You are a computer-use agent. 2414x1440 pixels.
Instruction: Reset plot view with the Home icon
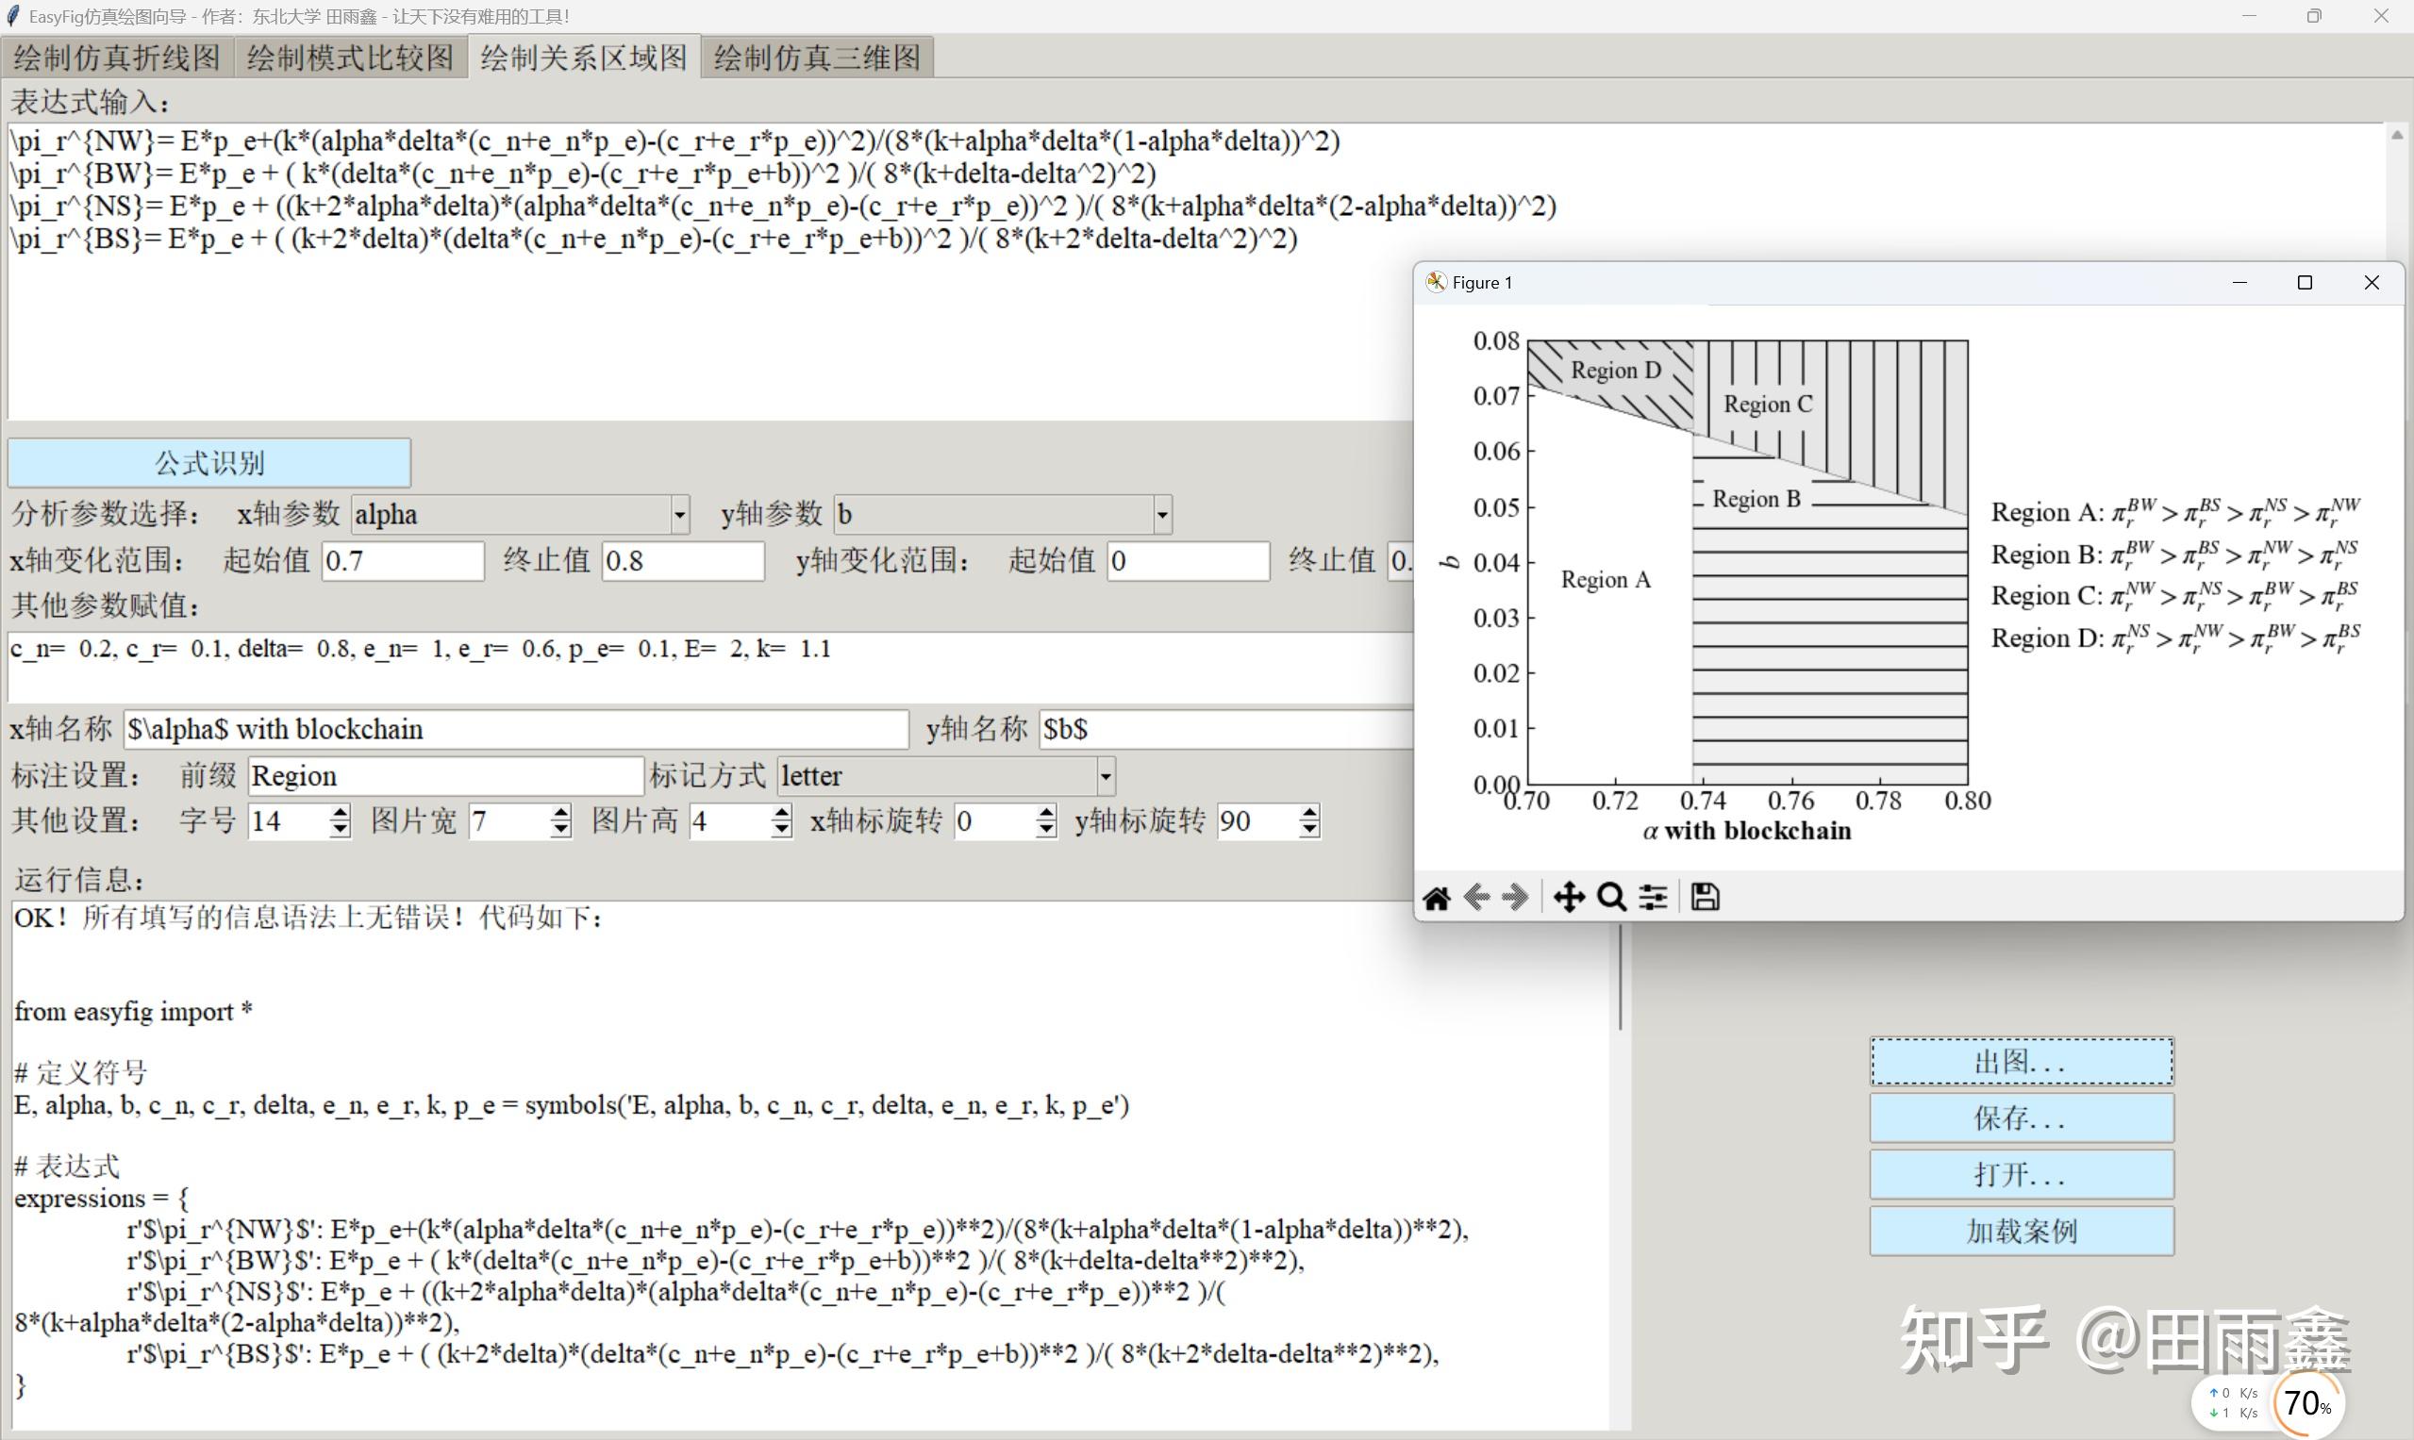[x=1437, y=897]
